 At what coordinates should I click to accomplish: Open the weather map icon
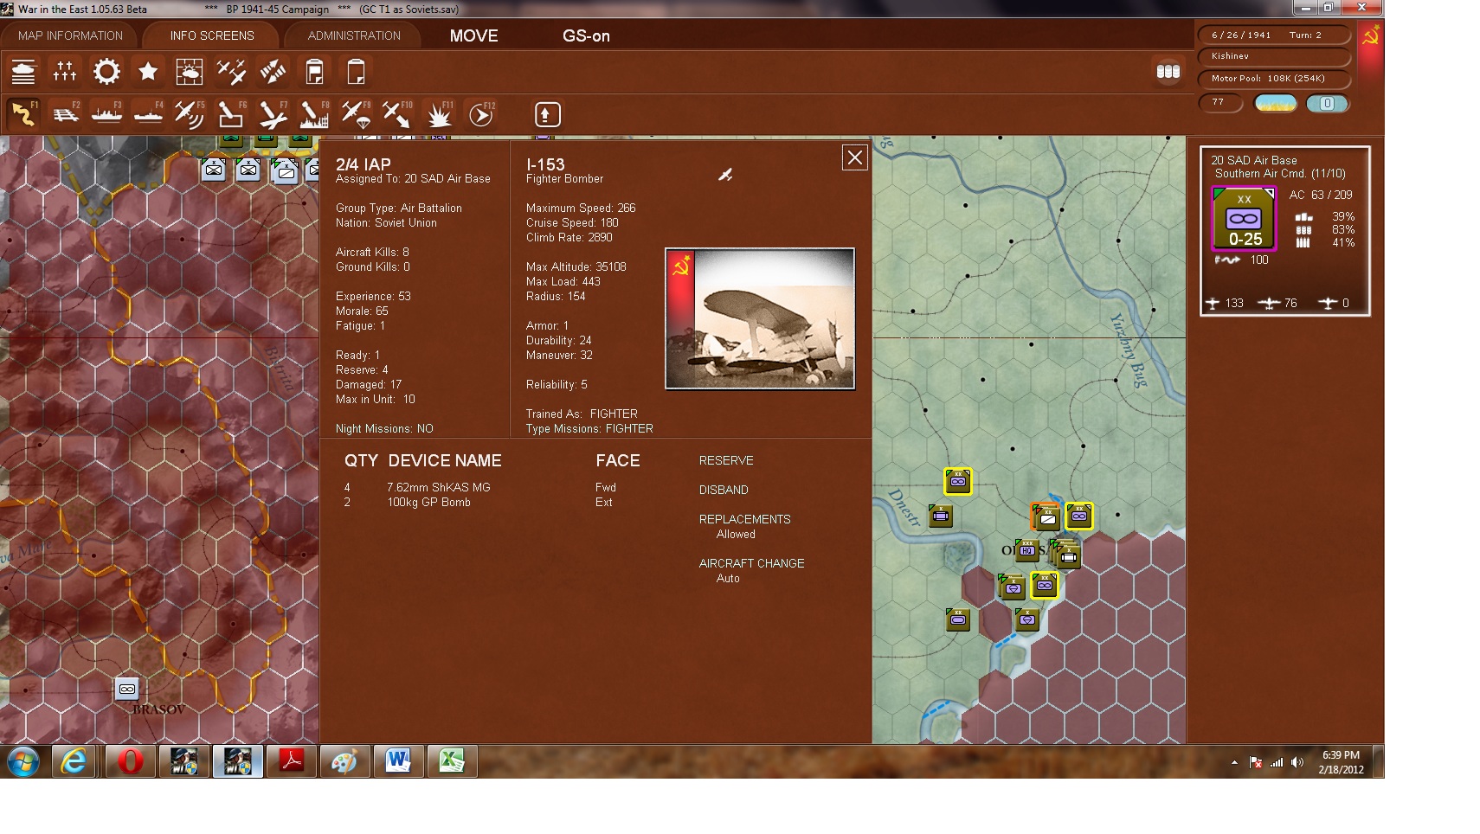(190, 72)
